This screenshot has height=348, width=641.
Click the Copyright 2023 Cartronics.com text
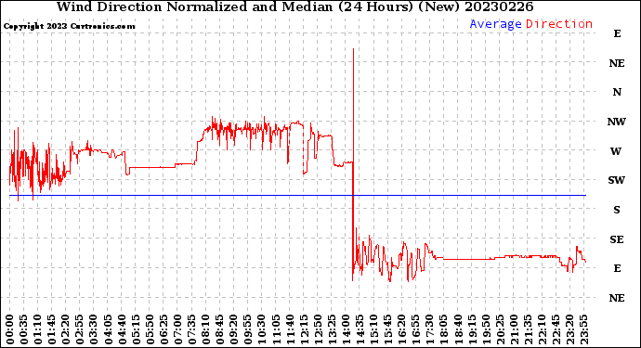[69, 26]
